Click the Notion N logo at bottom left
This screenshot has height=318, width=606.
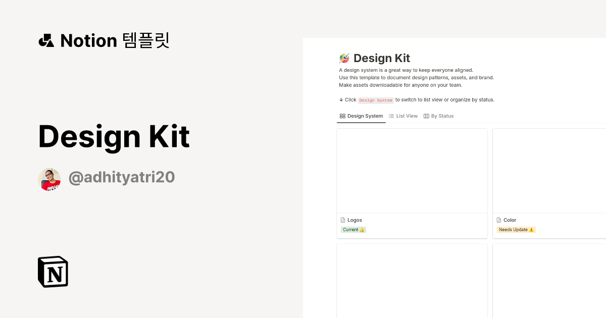[52, 272]
